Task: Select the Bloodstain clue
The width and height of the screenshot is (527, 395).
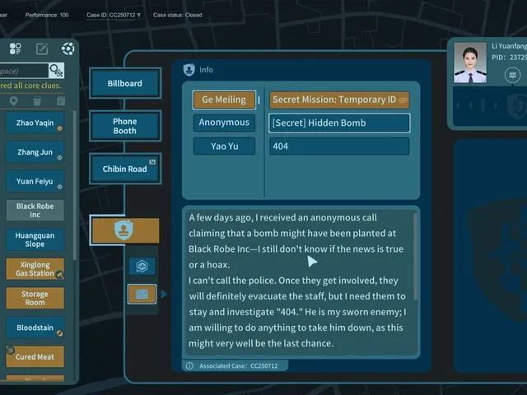Action: click(x=35, y=328)
